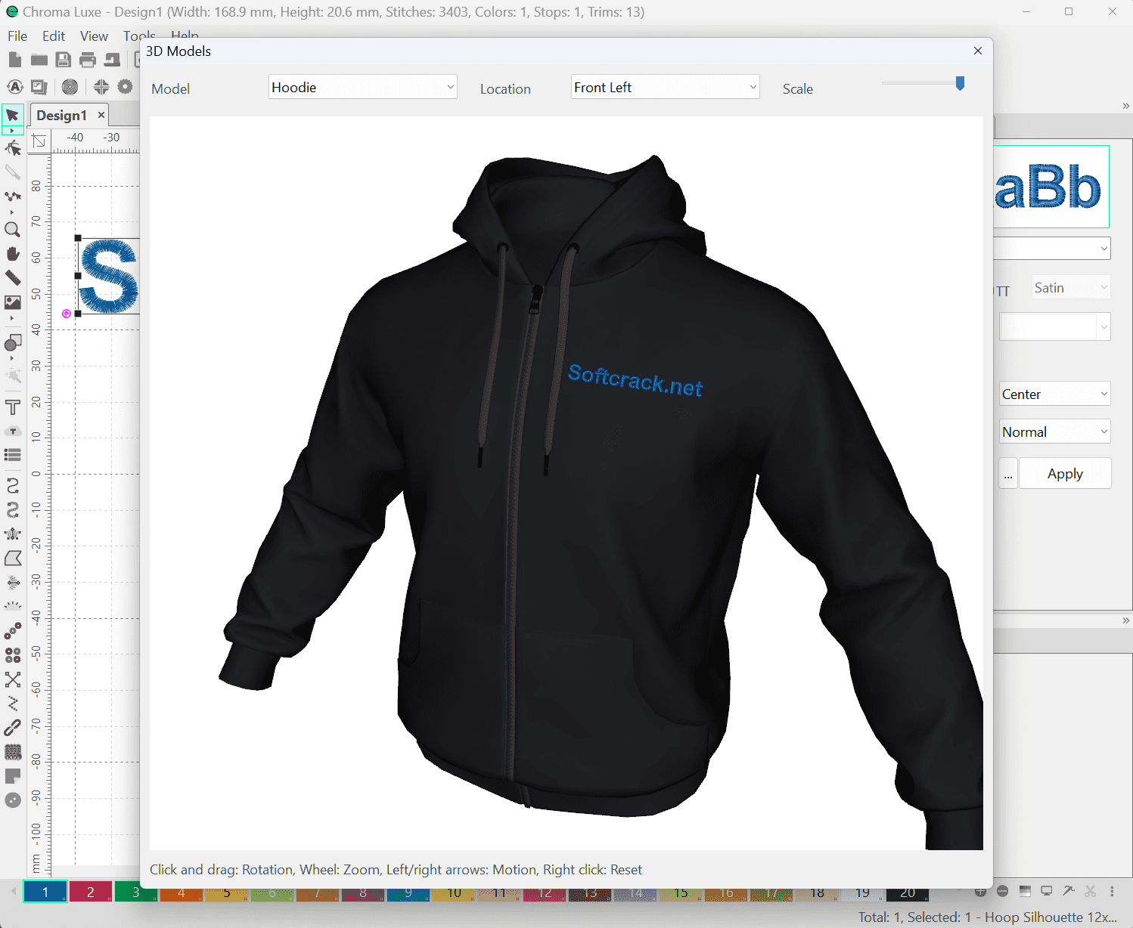Close the 3D Models dialog
1133x928 pixels.
978,51
